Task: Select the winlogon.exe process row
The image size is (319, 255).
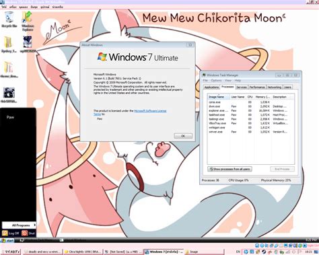Action: point(248,128)
